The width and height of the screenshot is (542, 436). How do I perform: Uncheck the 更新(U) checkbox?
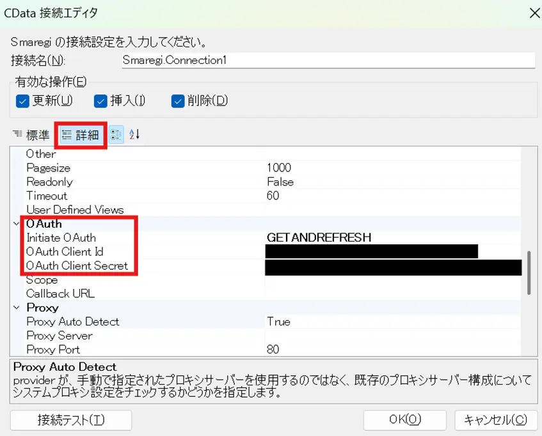tap(22, 102)
